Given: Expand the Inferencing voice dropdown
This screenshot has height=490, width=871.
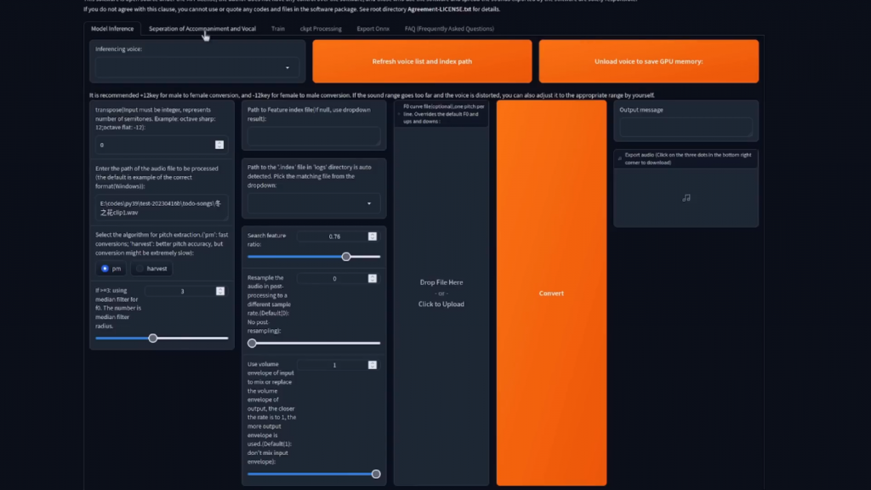Looking at the screenshot, I should (x=197, y=67).
